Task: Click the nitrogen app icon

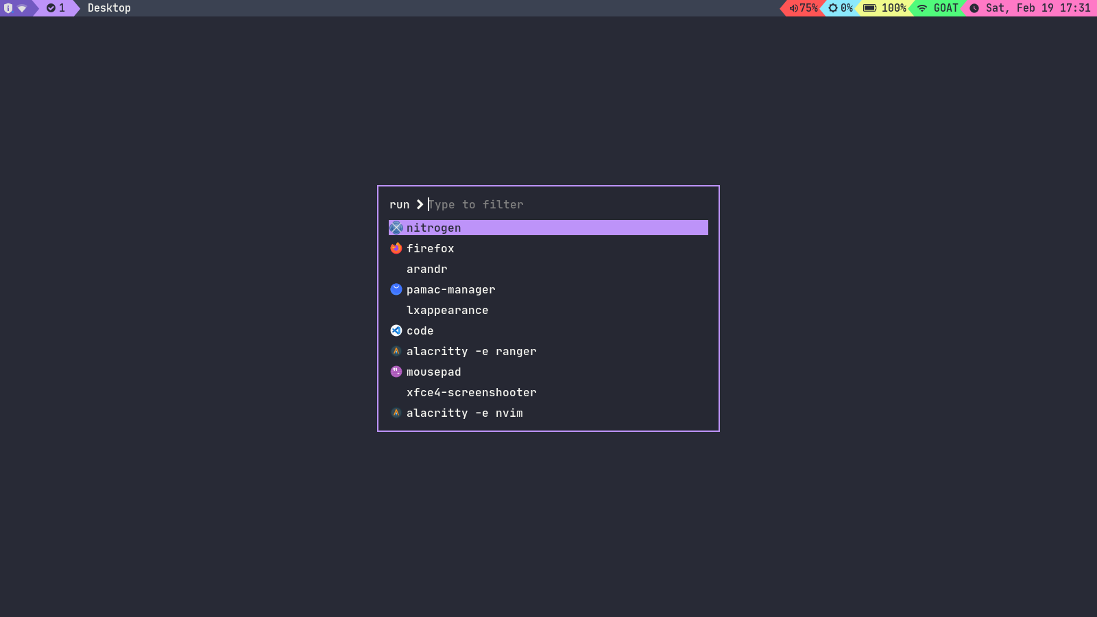Action: point(396,228)
